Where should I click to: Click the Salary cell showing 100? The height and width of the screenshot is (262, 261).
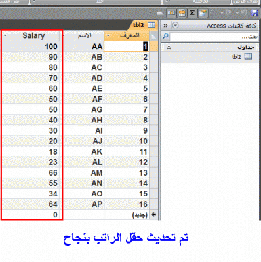click(31, 47)
